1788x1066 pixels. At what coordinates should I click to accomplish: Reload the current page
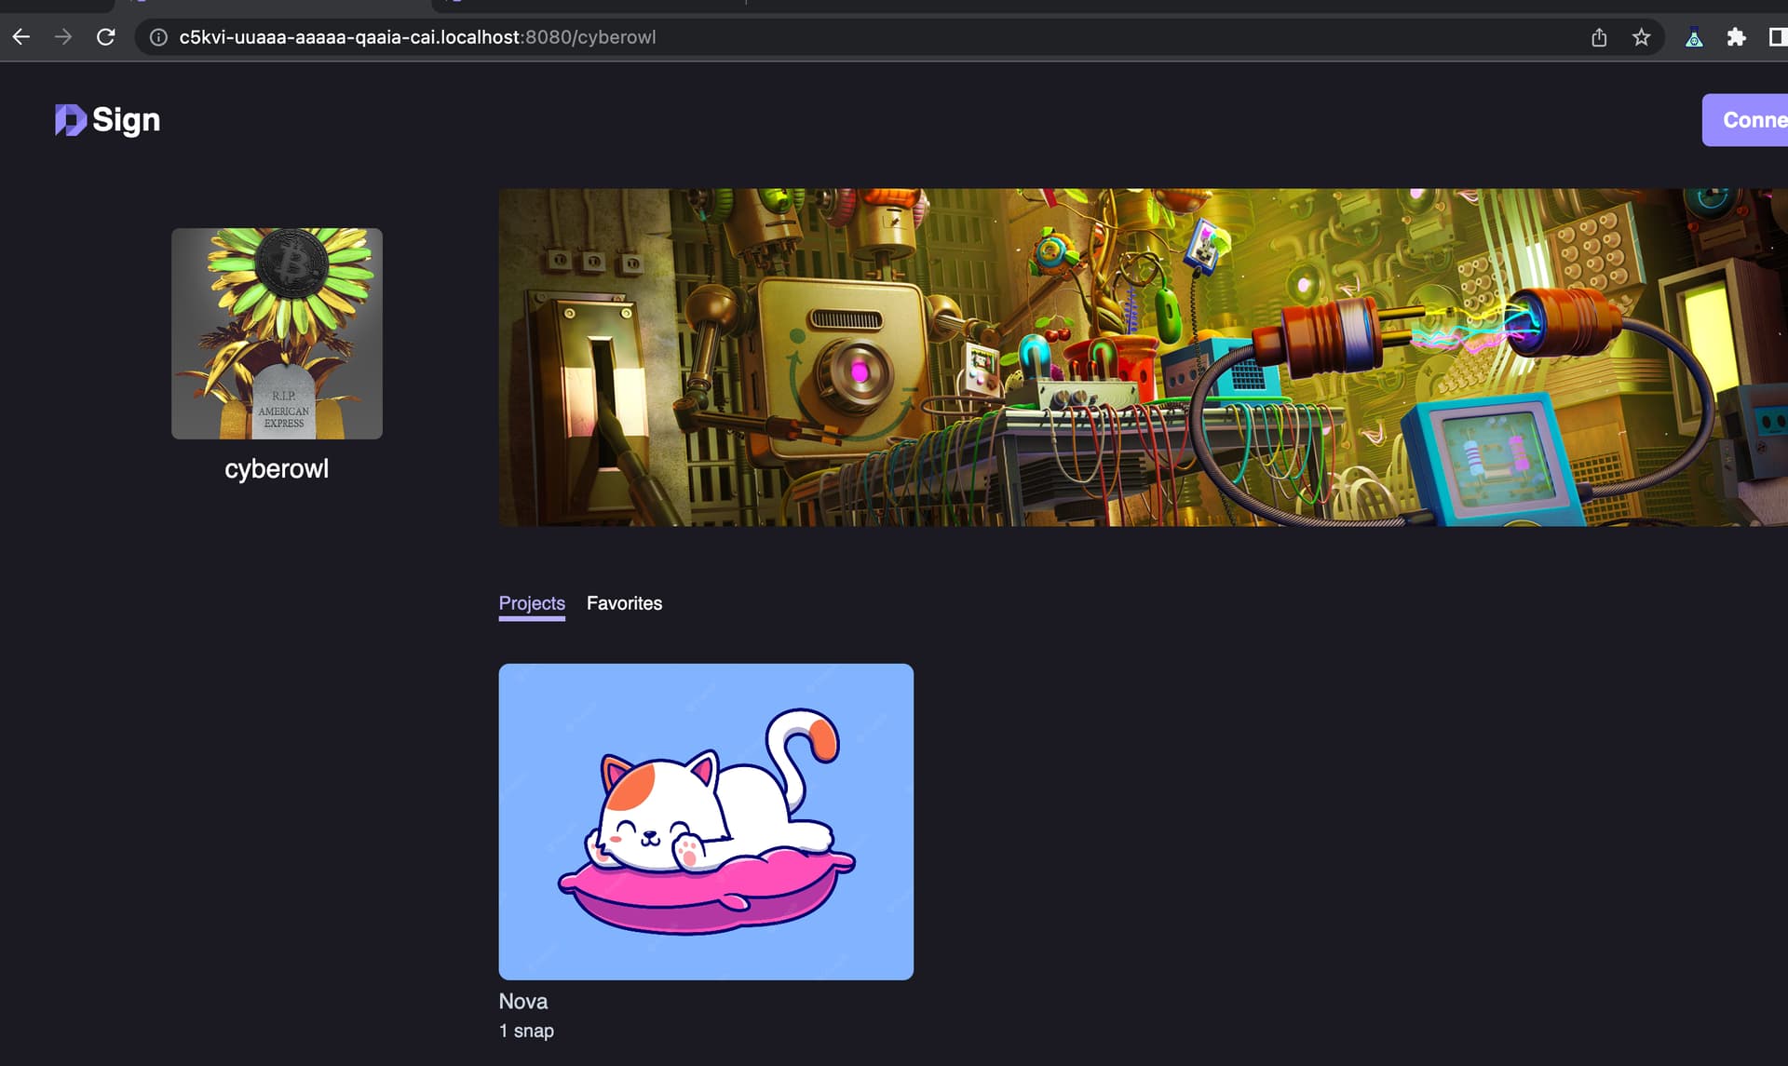106,37
